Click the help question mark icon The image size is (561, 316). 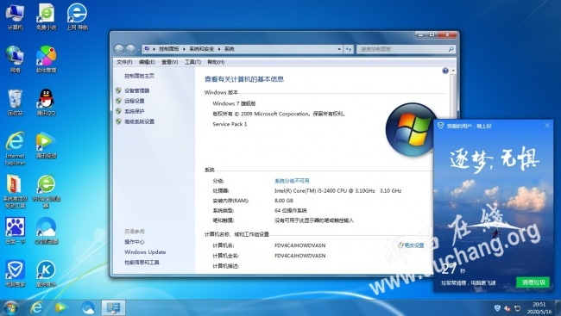[445, 71]
